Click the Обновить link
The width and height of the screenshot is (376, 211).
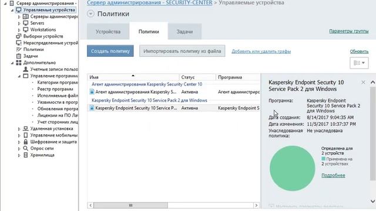[x=359, y=52]
